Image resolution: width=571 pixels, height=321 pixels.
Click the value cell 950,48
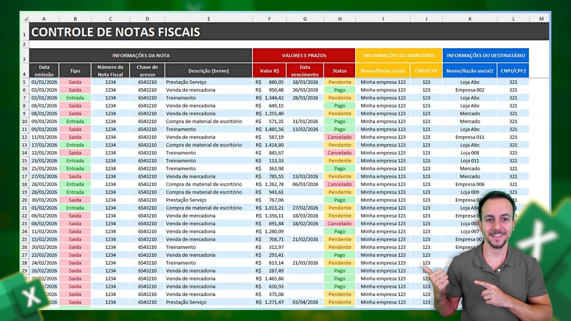pyautogui.click(x=269, y=90)
